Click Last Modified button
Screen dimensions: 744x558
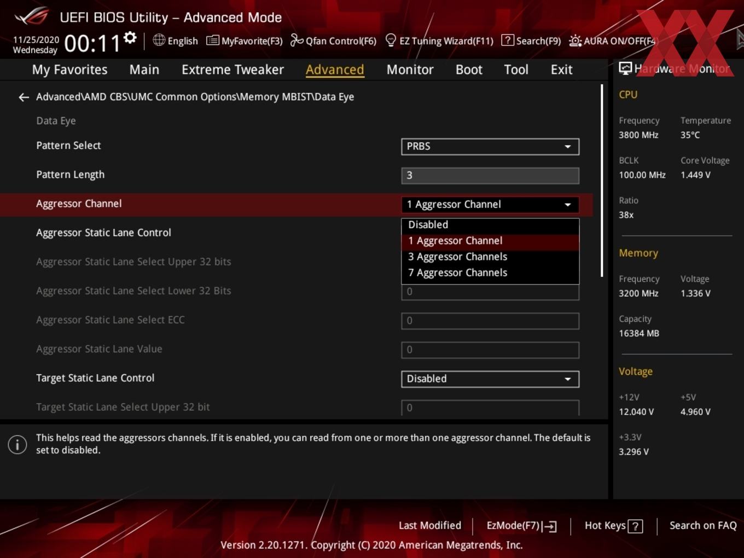(430, 526)
